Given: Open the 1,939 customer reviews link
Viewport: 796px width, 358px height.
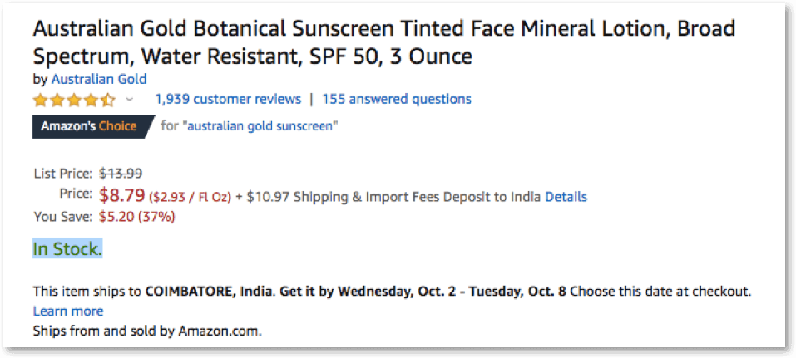Looking at the screenshot, I should coord(228,99).
